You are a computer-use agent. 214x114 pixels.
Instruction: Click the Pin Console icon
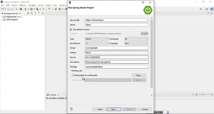193,95
